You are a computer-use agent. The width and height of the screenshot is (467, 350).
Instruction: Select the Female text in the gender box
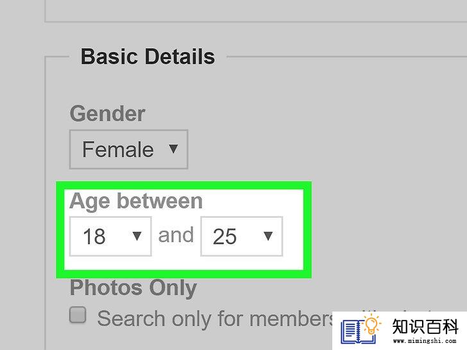coord(118,149)
